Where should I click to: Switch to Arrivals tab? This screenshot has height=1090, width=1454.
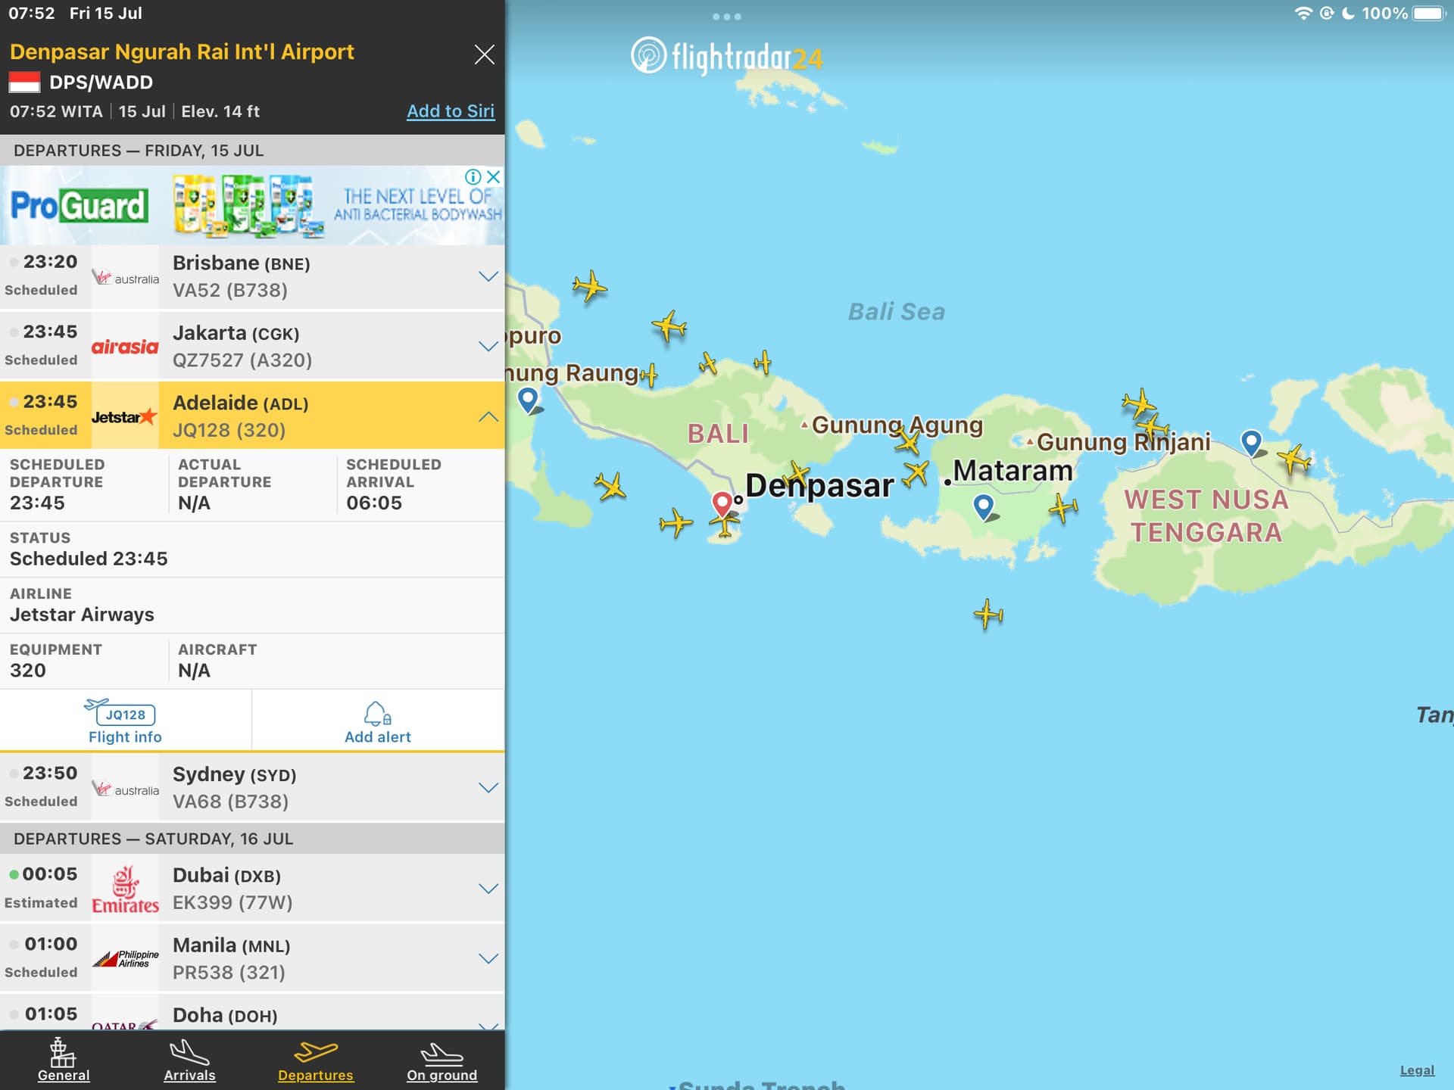pos(189,1060)
